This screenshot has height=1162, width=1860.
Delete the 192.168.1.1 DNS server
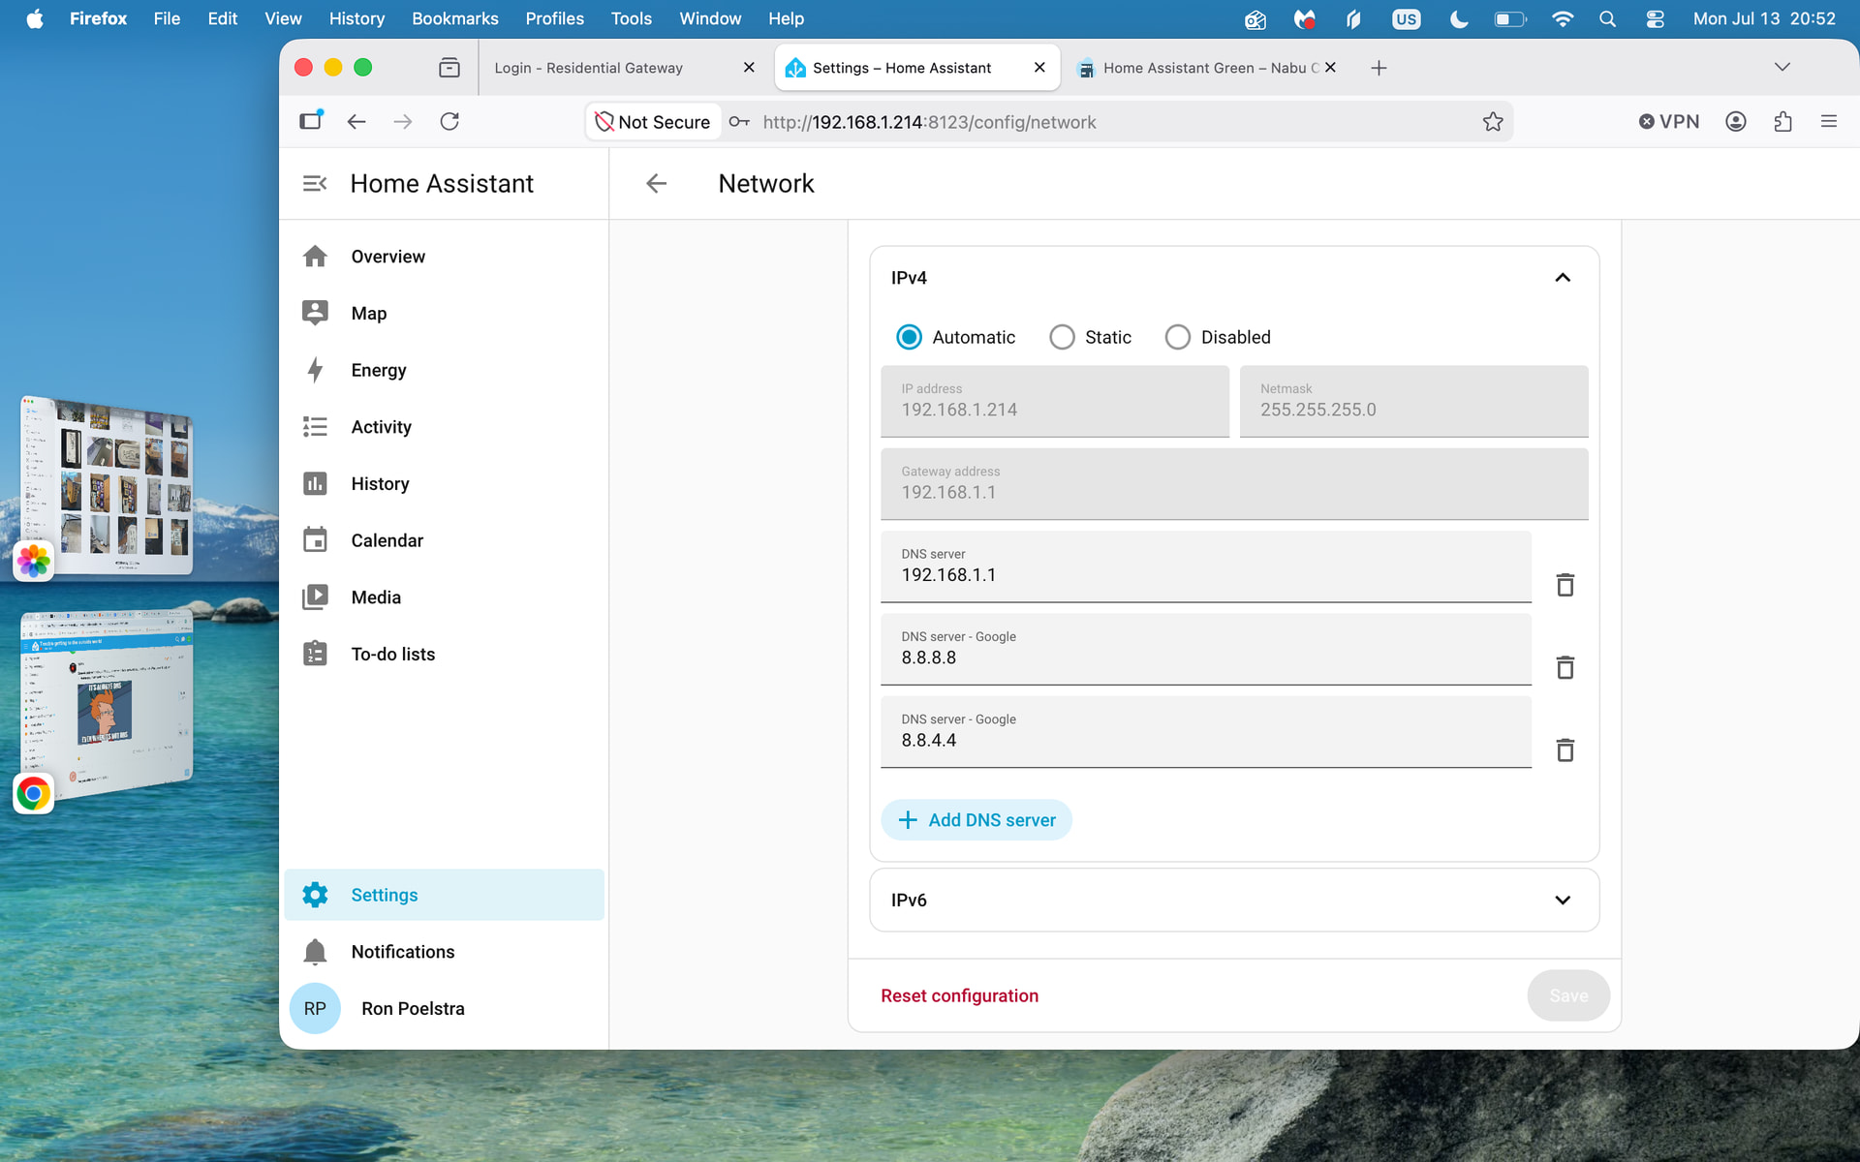click(x=1565, y=585)
